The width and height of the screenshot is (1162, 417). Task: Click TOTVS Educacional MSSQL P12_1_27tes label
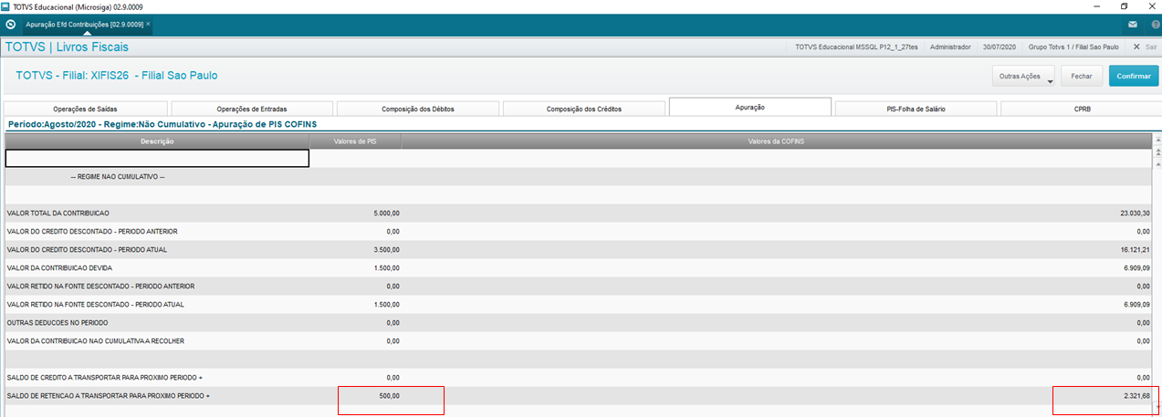(x=856, y=47)
